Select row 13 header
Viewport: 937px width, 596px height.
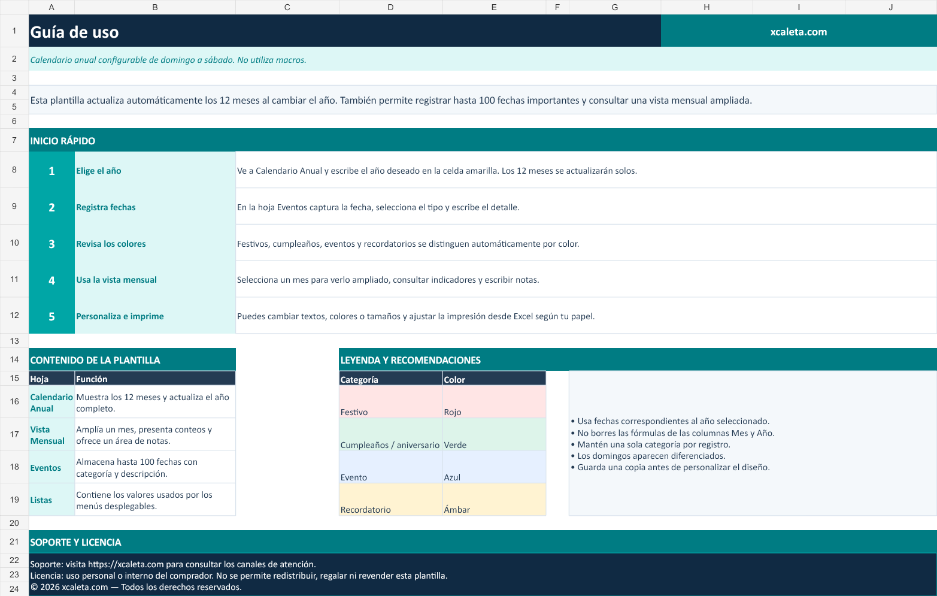14,341
